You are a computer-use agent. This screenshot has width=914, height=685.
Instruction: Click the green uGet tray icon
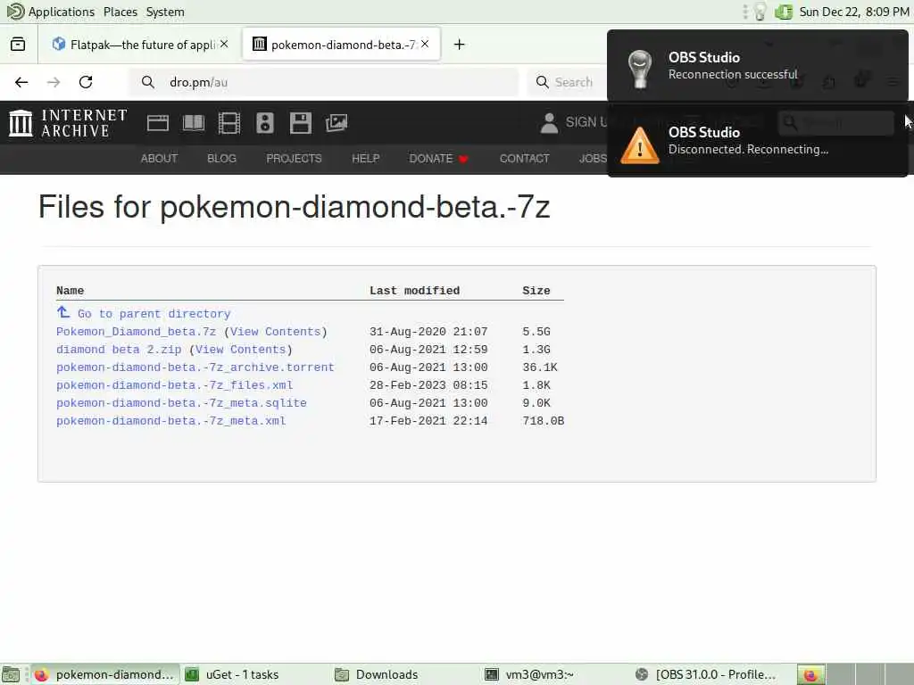point(784,12)
